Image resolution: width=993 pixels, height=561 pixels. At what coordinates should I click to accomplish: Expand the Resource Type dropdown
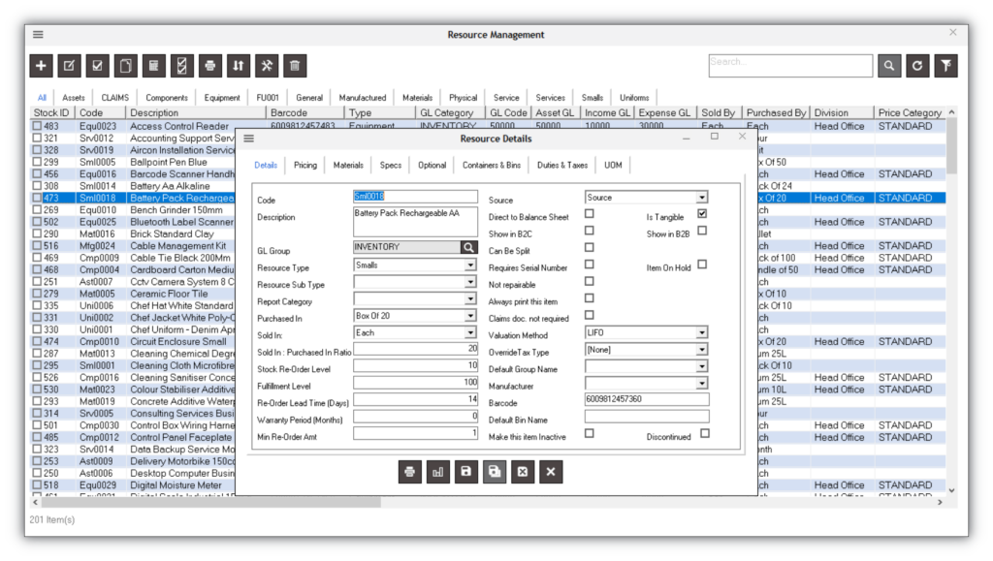tap(470, 265)
